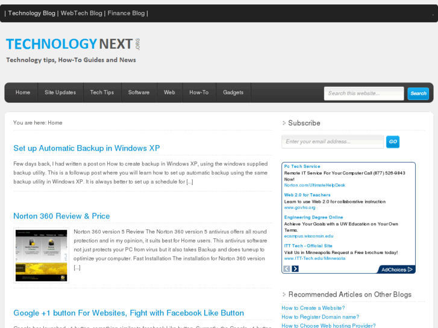The width and height of the screenshot is (438, 328).
Task: Open 'How to Choose Web hosting Provider?' link
Action: coord(328,326)
